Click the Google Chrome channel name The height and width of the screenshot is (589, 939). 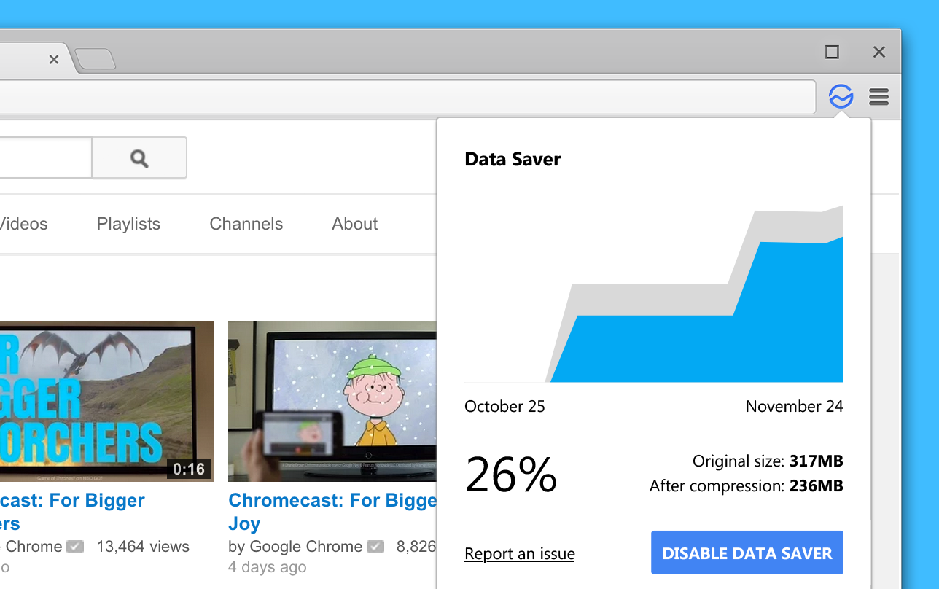coord(305,547)
